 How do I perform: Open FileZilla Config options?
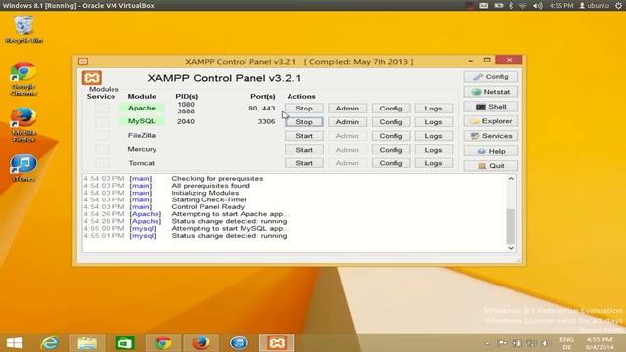(x=391, y=136)
